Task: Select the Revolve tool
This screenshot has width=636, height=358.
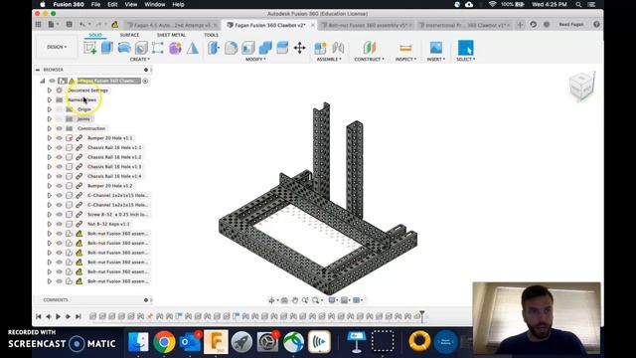Action: [124, 48]
